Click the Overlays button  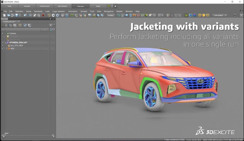(110, 15)
